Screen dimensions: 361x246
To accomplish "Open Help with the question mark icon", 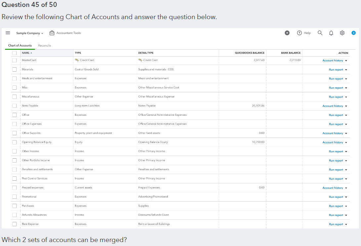I will pos(299,33).
